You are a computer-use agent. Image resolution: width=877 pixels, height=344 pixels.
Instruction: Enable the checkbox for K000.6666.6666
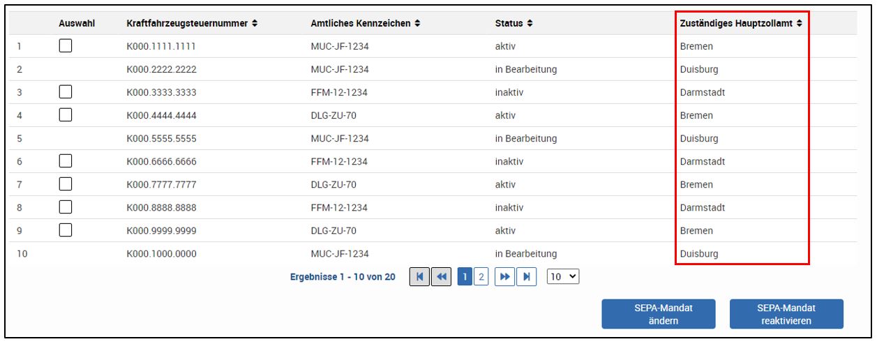66,161
